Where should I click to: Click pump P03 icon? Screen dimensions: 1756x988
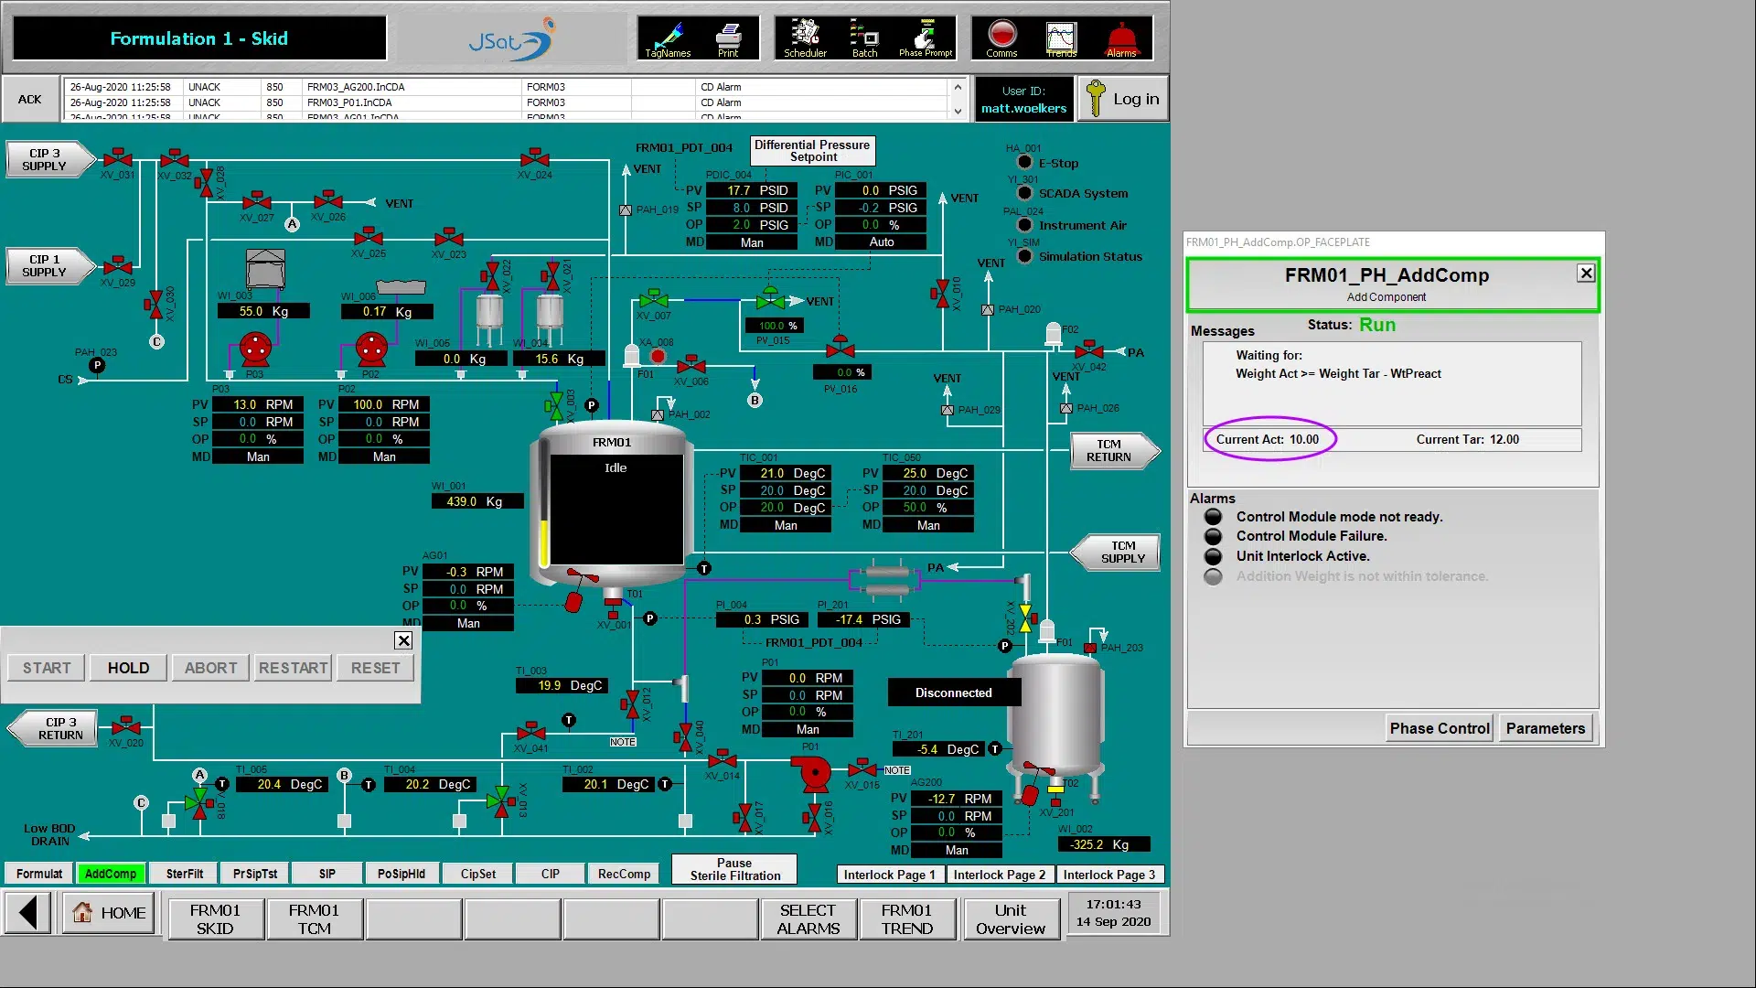coord(255,349)
